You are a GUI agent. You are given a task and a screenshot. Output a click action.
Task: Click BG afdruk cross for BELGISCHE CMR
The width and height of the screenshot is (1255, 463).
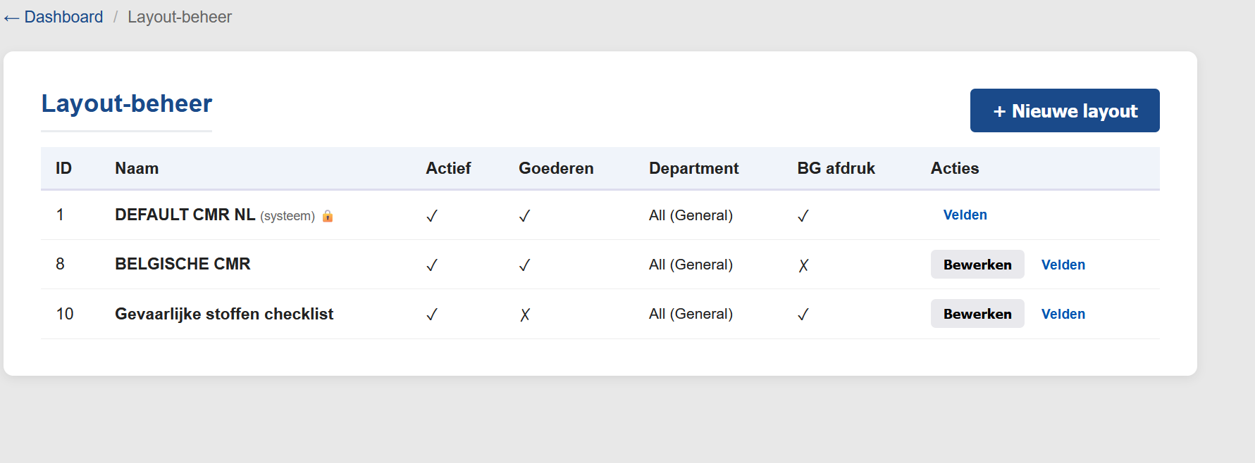pos(803,265)
